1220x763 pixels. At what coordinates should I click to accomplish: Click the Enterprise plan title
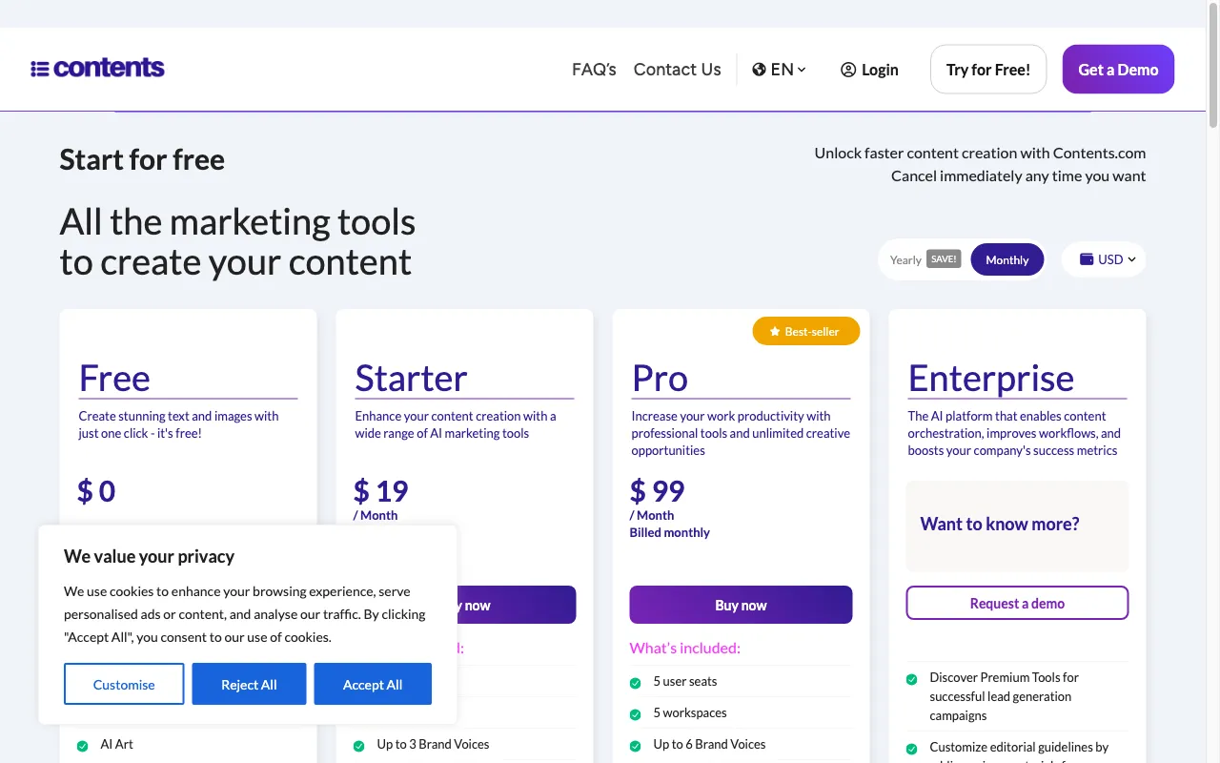[990, 378]
